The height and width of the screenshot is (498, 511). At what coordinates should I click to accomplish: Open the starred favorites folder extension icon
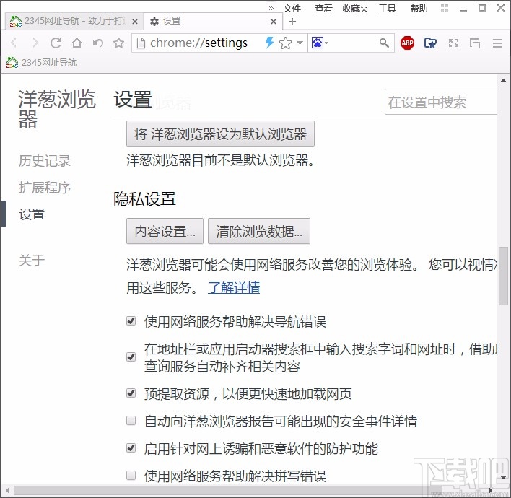430,43
